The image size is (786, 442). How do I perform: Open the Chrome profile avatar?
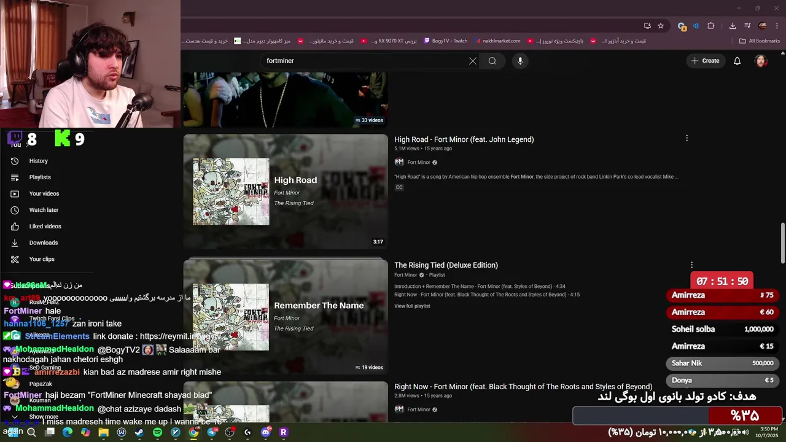click(763, 26)
